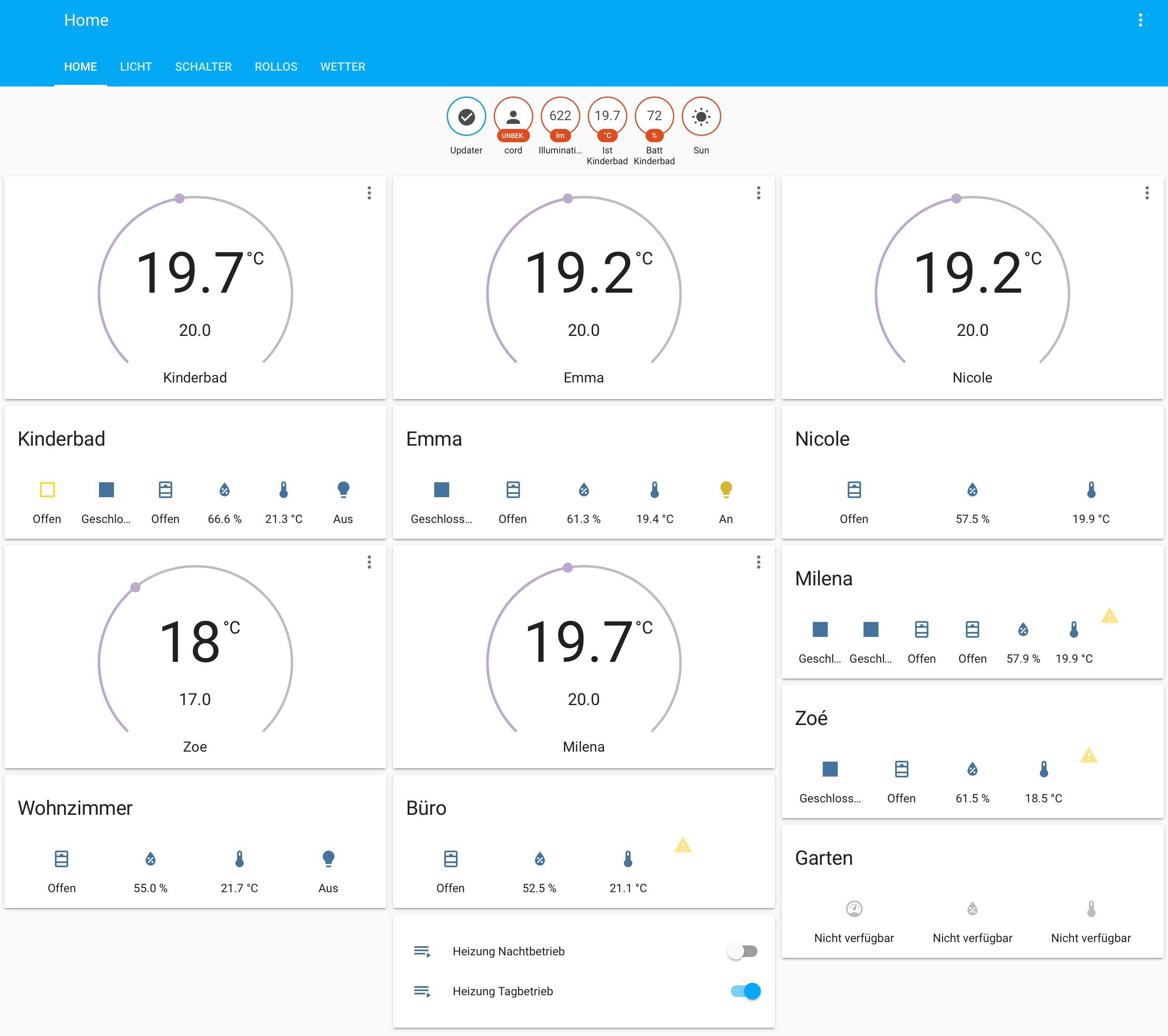Open the three-dot menu on Zoe thermostat
Screen dimensions: 1168x1036
369,563
